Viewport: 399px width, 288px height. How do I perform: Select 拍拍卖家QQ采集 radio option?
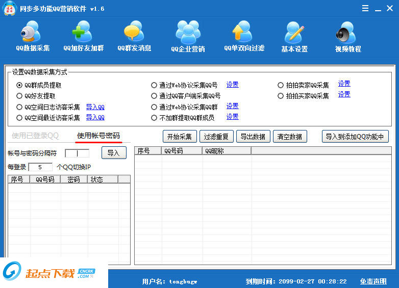coord(281,85)
